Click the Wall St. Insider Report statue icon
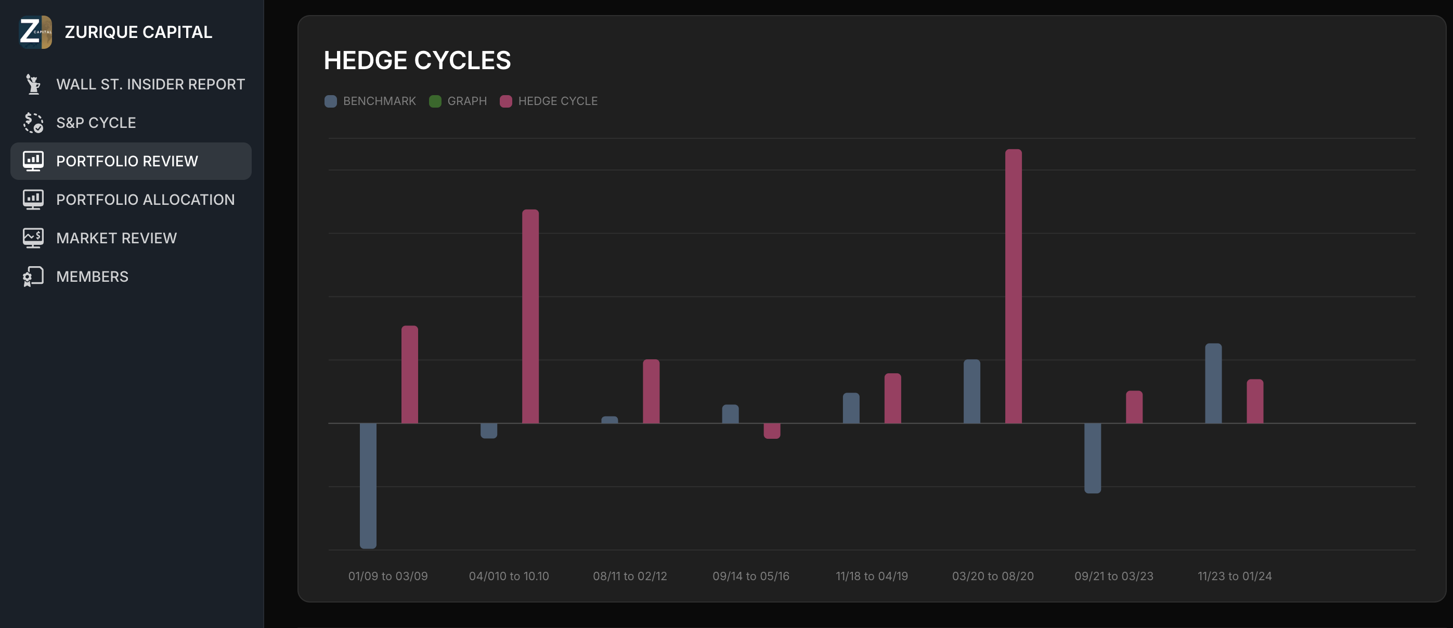The width and height of the screenshot is (1453, 628). (33, 84)
